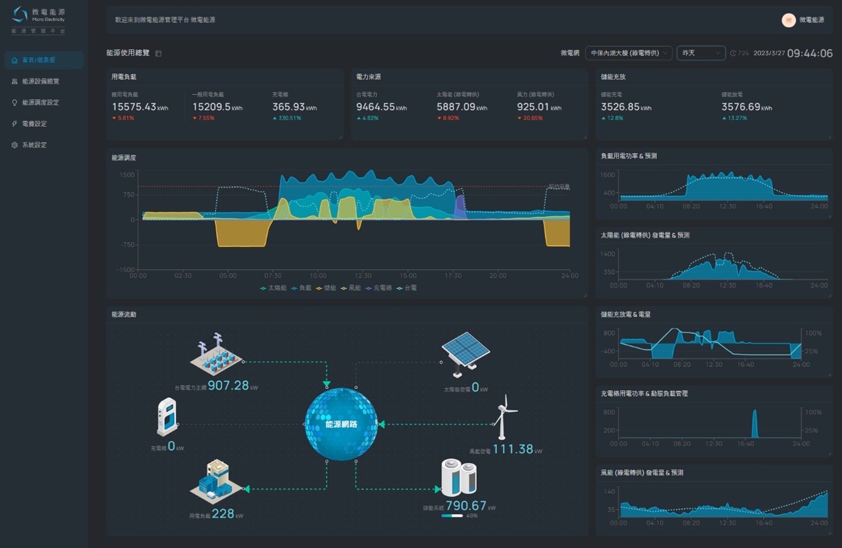Select the Taipower grid station icon

[x=215, y=355]
